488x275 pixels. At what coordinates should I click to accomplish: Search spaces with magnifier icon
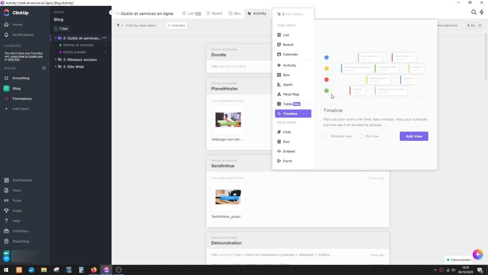(44, 68)
